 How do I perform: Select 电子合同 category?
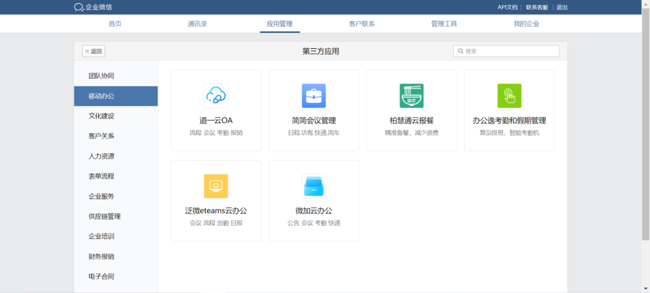tap(116, 277)
